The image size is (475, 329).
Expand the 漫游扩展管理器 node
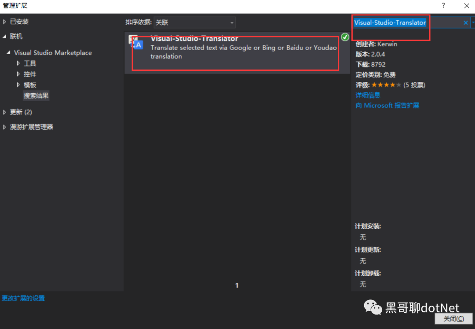[x=4, y=127]
